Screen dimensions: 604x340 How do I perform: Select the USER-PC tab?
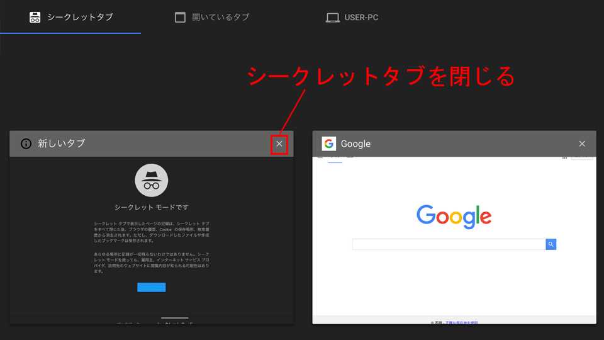click(x=352, y=18)
